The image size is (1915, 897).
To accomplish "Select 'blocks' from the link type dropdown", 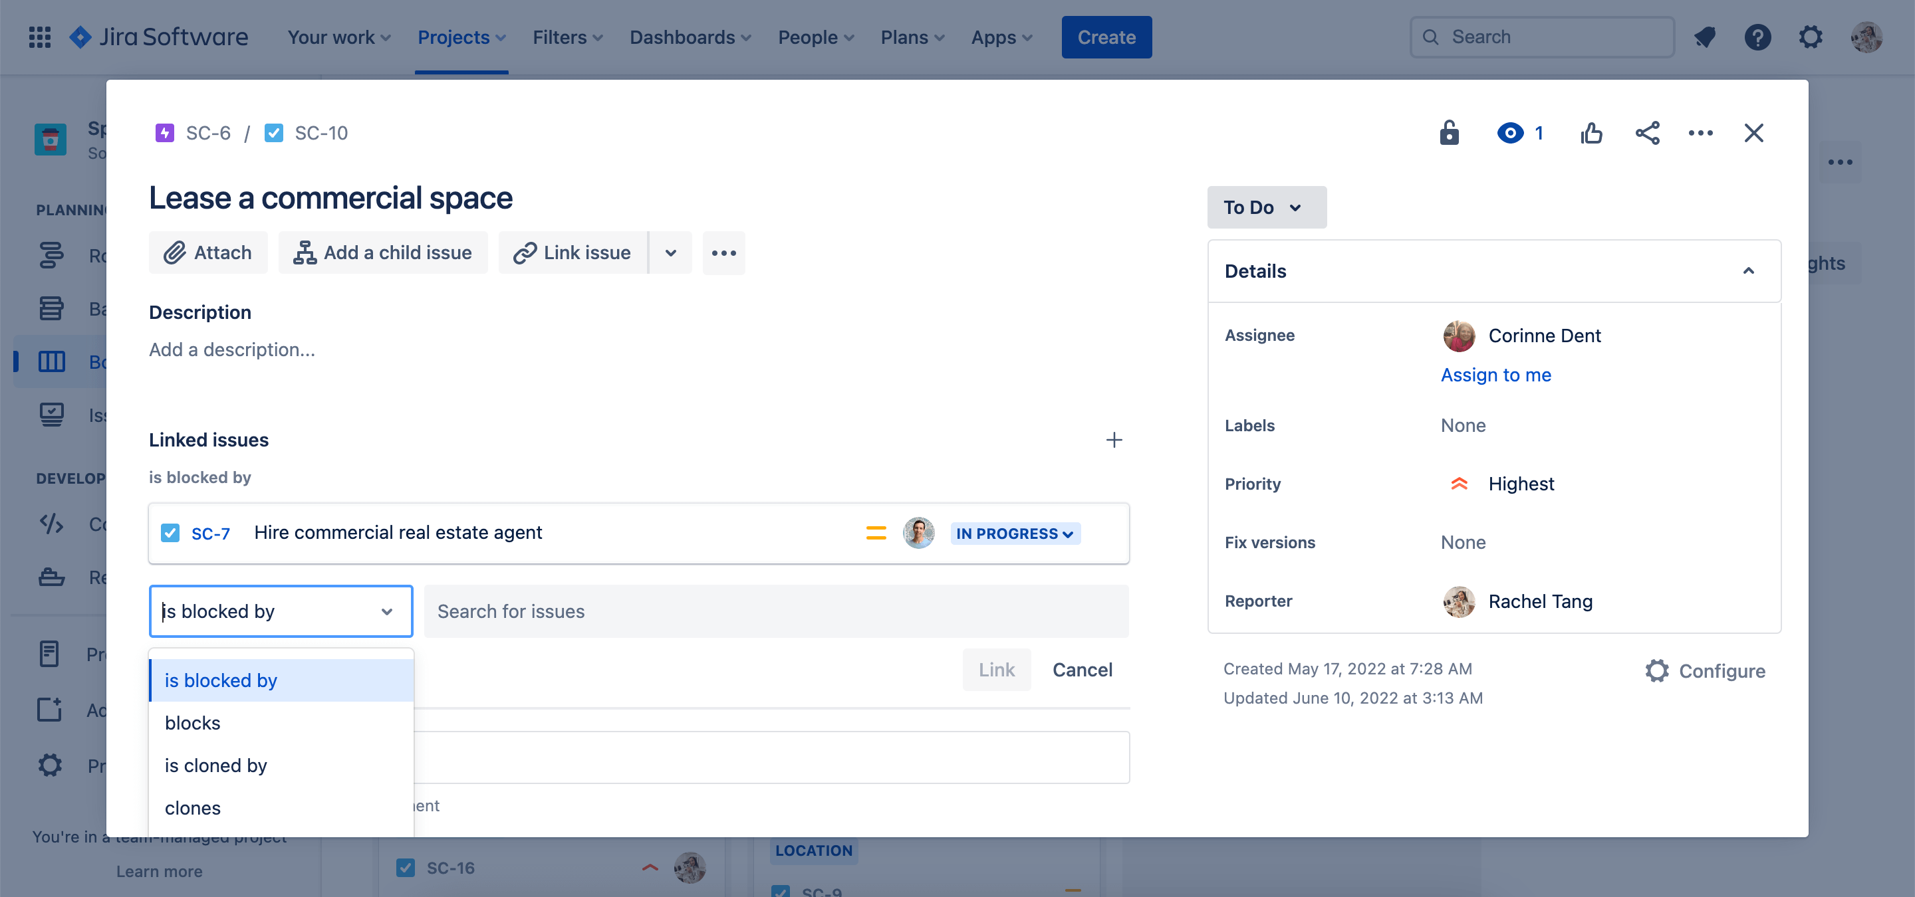I will (191, 722).
